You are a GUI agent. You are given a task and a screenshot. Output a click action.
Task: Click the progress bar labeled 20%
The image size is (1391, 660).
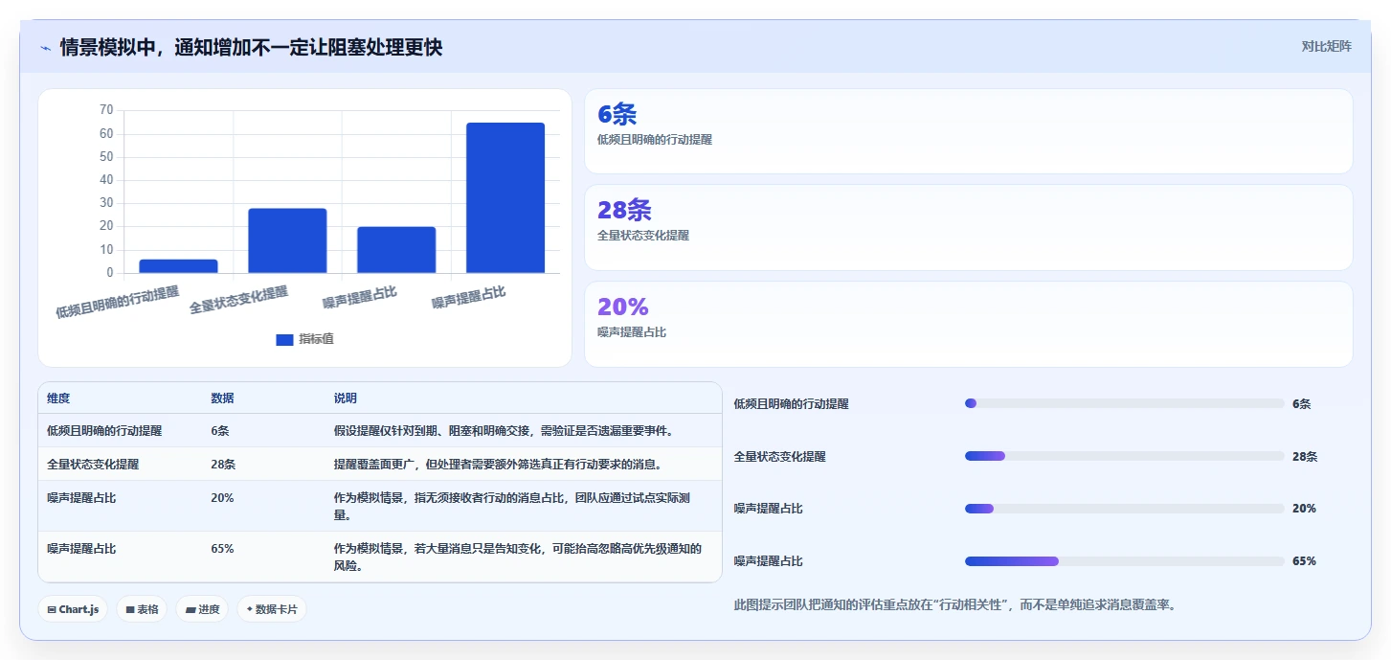[x=1125, y=508]
